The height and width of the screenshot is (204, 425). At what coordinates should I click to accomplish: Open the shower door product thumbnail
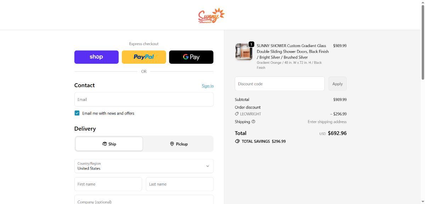244,52
